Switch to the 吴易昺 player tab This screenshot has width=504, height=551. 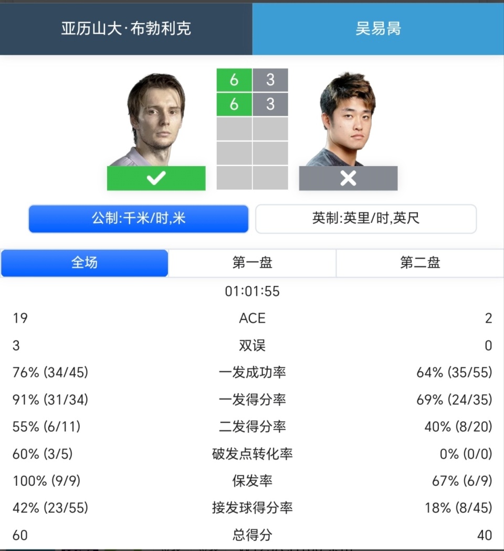378,29
